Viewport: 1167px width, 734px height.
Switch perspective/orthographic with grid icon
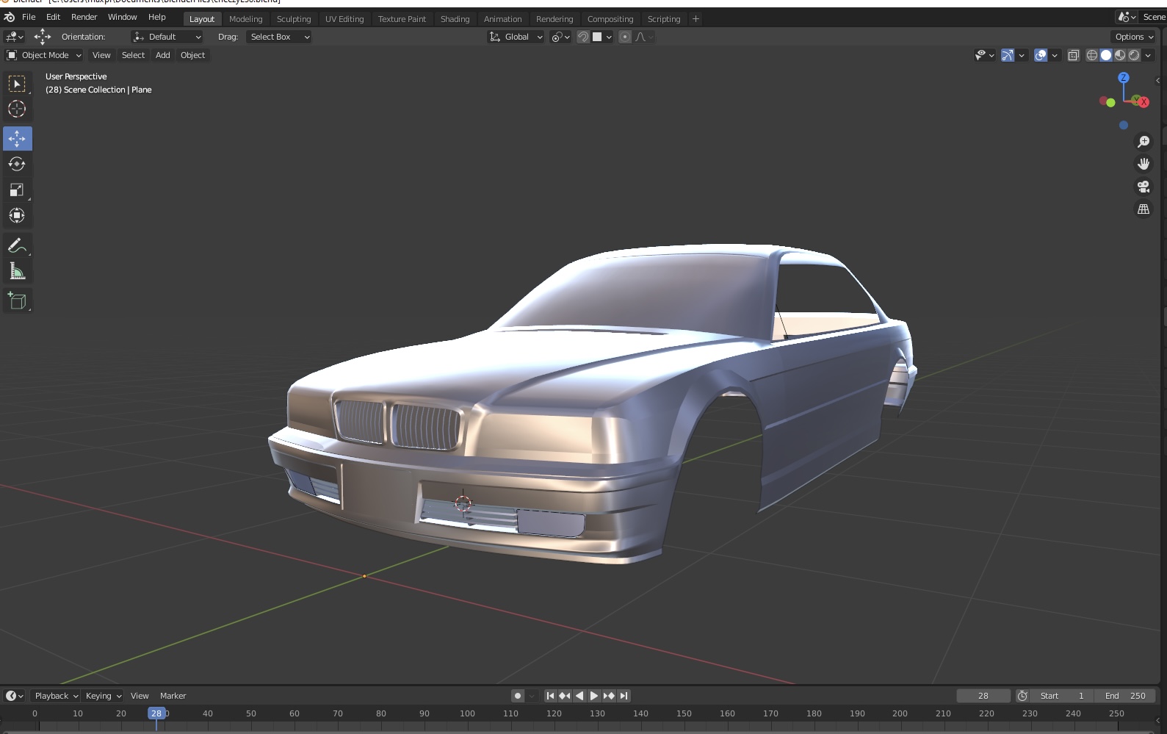pyautogui.click(x=1143, y=209)
